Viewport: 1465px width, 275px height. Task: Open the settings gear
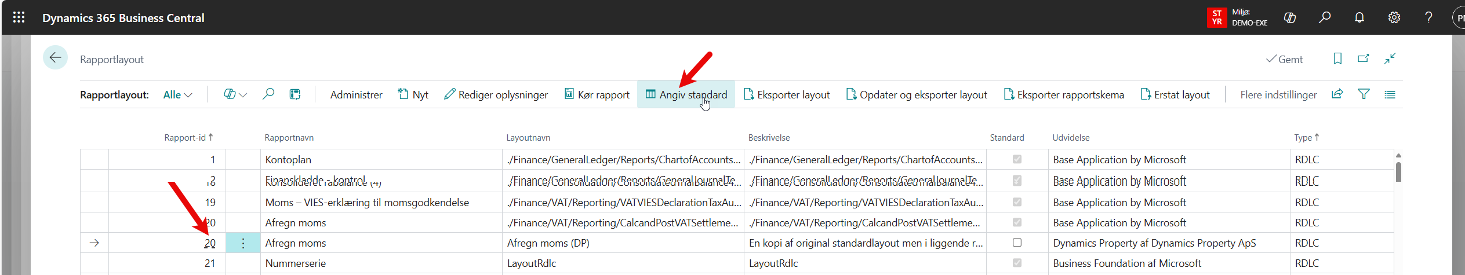[x=1394, y=17]
